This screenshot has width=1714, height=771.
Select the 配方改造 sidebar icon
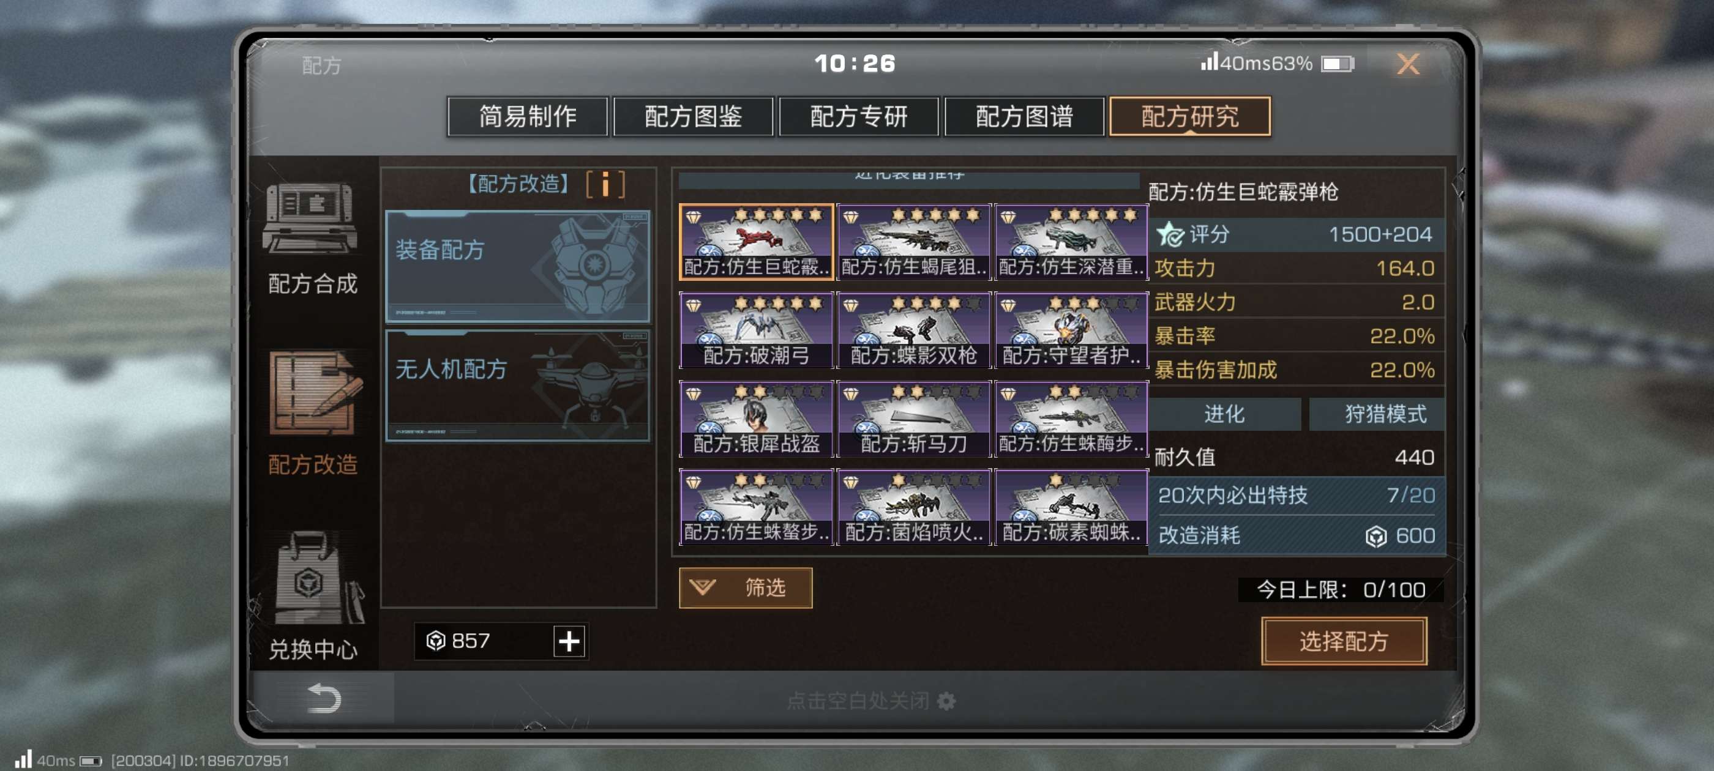[x=314, y=393]
